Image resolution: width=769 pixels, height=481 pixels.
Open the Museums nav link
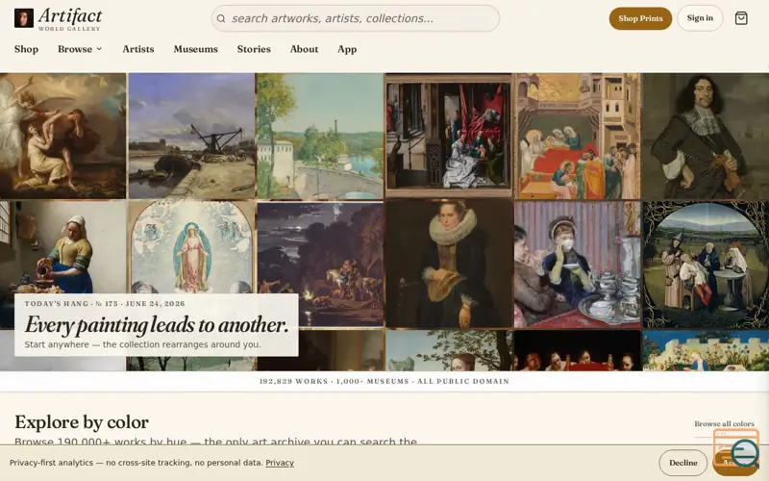coord(196,49)
